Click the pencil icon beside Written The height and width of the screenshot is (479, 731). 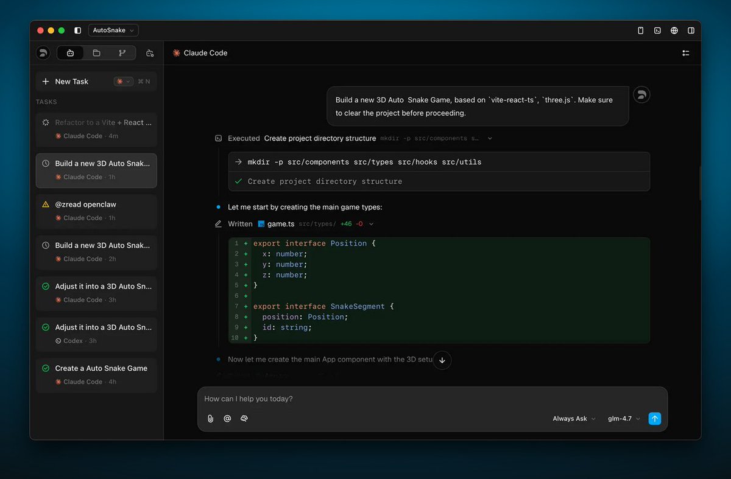219,224
